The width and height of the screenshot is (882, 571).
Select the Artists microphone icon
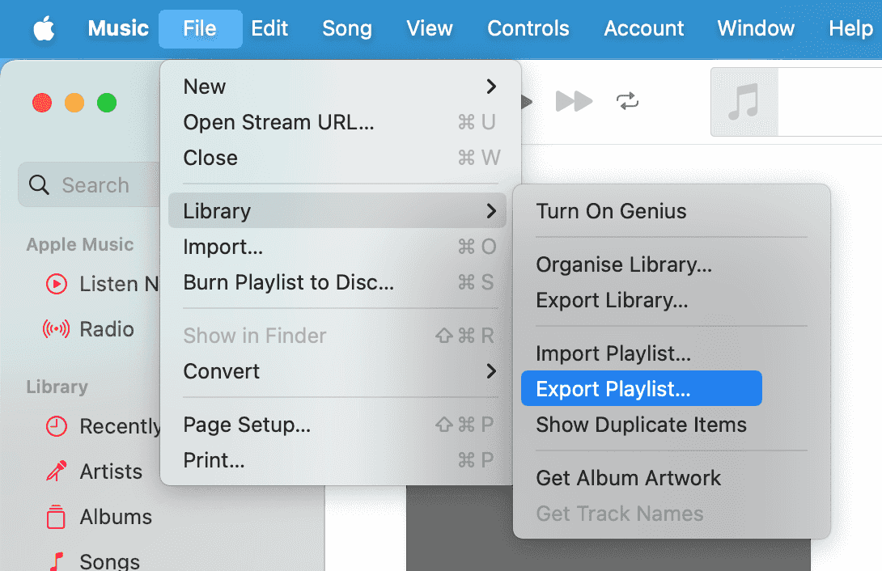point(57,472)
